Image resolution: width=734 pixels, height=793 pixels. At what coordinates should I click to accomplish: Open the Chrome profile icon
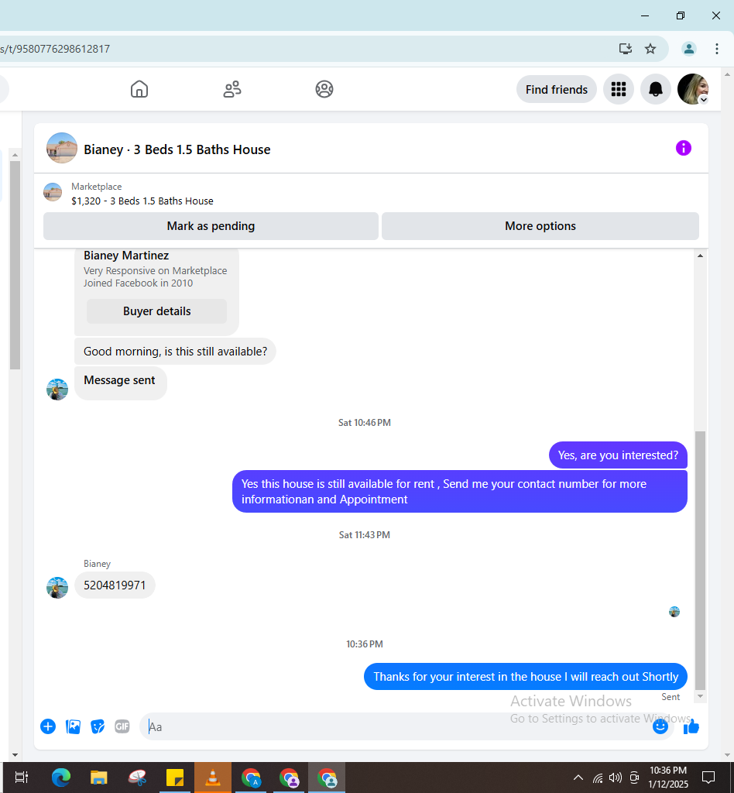pyautogui.click(x=688, y=49)
